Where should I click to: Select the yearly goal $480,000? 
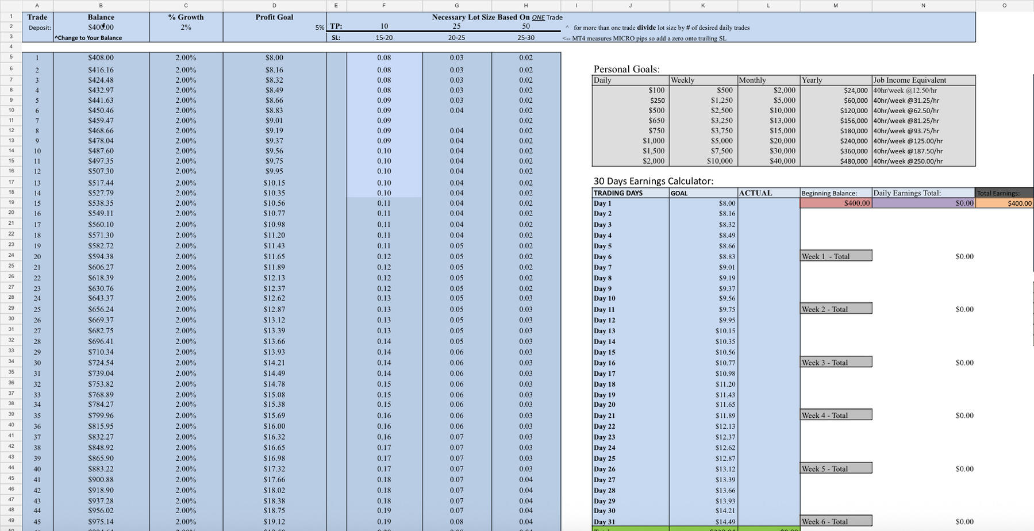[836, 161]
